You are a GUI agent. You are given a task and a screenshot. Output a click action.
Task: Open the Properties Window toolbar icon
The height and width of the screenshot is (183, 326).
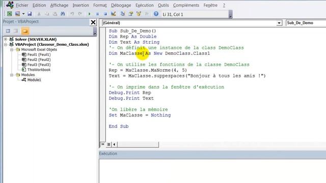pos(131,14)
